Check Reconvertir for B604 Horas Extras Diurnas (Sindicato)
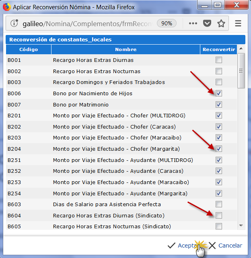251x258 pixels. click(219, 215)
